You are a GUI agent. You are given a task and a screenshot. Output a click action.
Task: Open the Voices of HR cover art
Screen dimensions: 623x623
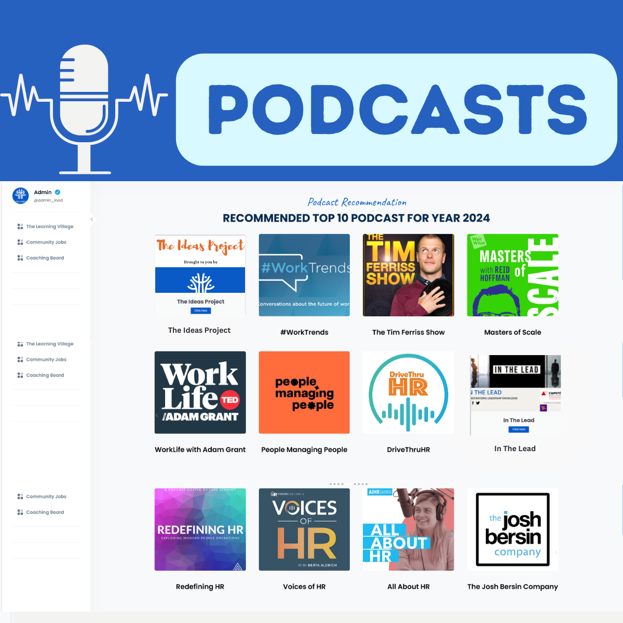(x=304, y=530)
